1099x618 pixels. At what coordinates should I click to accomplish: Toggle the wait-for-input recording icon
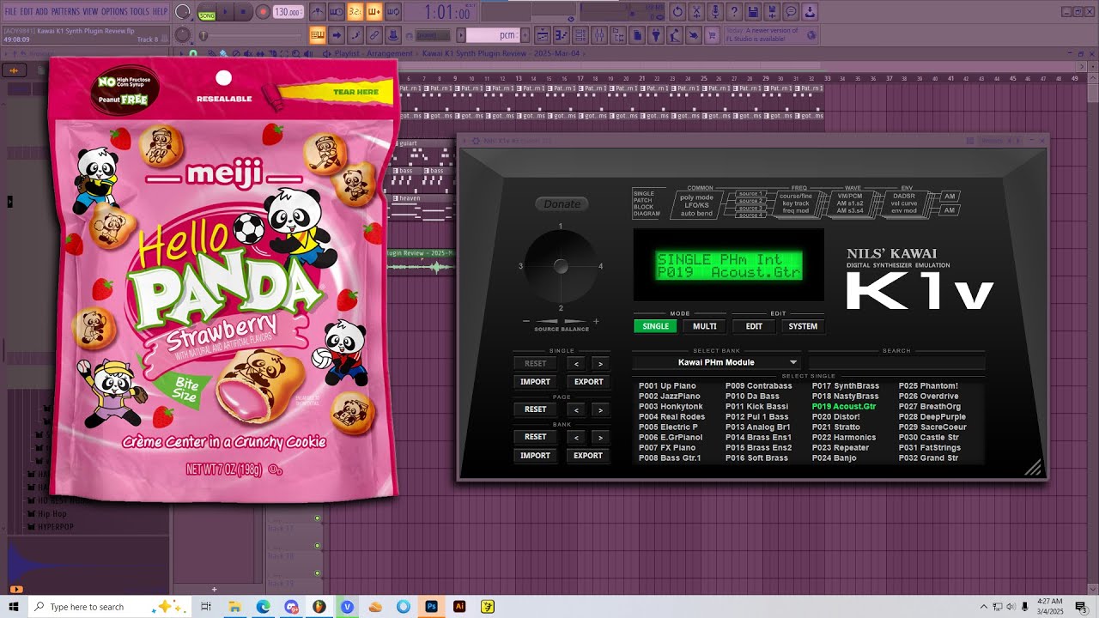coord(337,12)
